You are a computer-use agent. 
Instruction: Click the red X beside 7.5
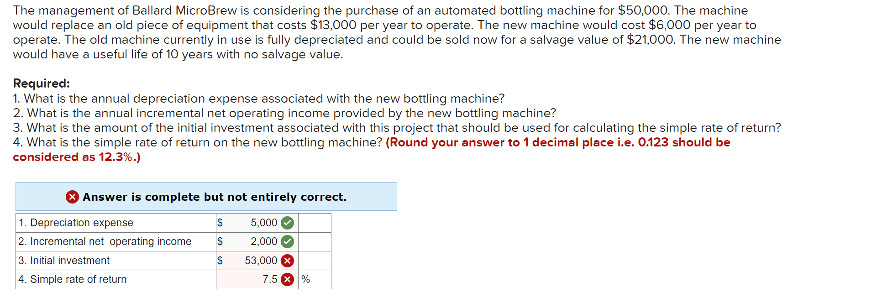[x=288, y=279]
